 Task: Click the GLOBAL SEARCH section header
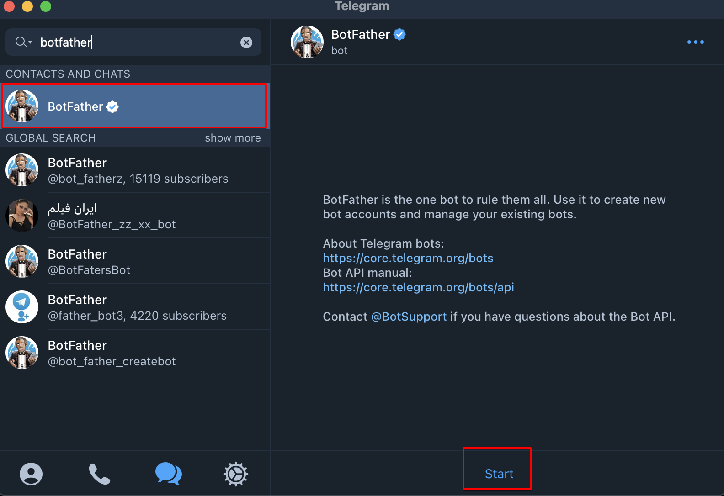pos(51,138)
